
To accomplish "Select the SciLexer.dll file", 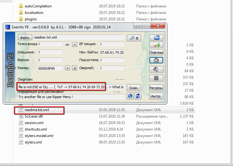I will pos(34,116).
